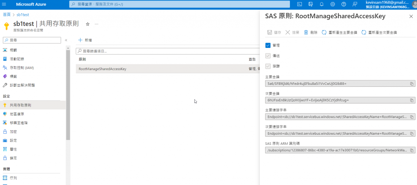Image resolution: width=417 pixels, height=185 pixels.
Task: Focus the 搜尋篩選項目 filter field
Action: [x=167, y=51]
